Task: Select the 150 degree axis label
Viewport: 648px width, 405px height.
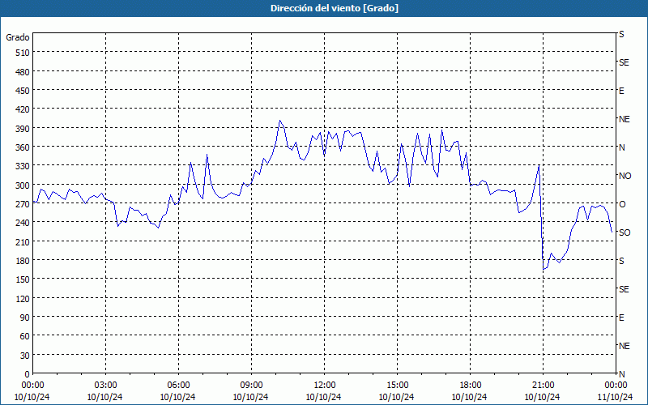Action: pyautogui.click(x=23, y=279)
